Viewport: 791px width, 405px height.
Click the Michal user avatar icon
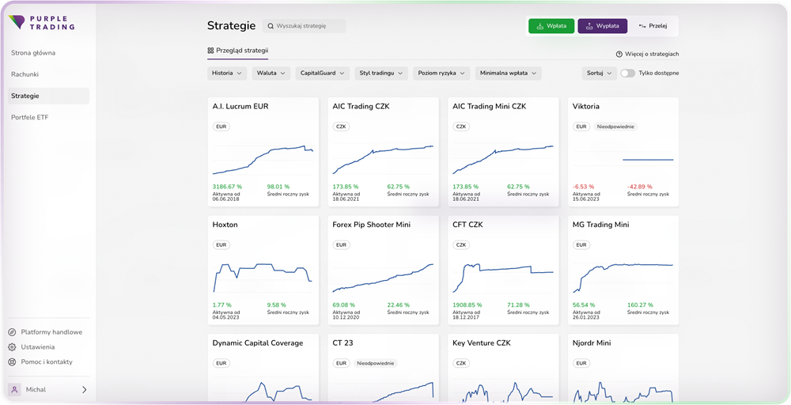pos(14,389)
